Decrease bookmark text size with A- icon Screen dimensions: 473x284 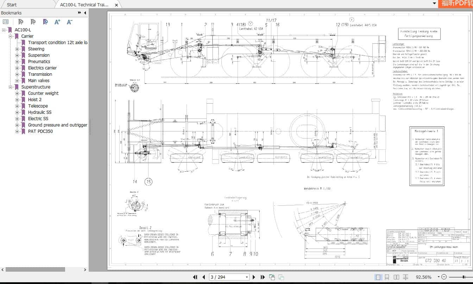coord(69,22)
